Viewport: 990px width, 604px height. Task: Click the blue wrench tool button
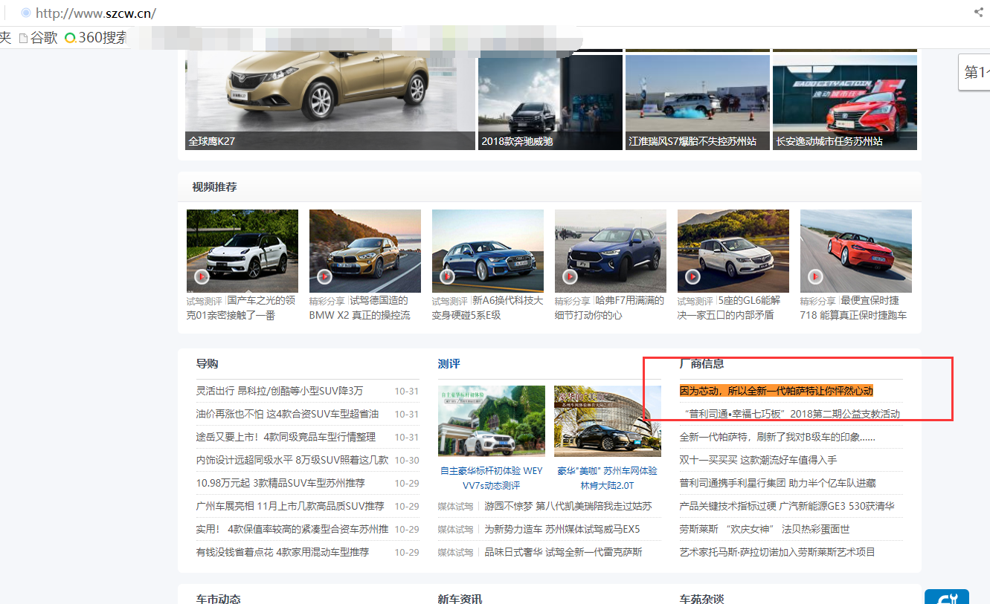(x=947, y=597)
